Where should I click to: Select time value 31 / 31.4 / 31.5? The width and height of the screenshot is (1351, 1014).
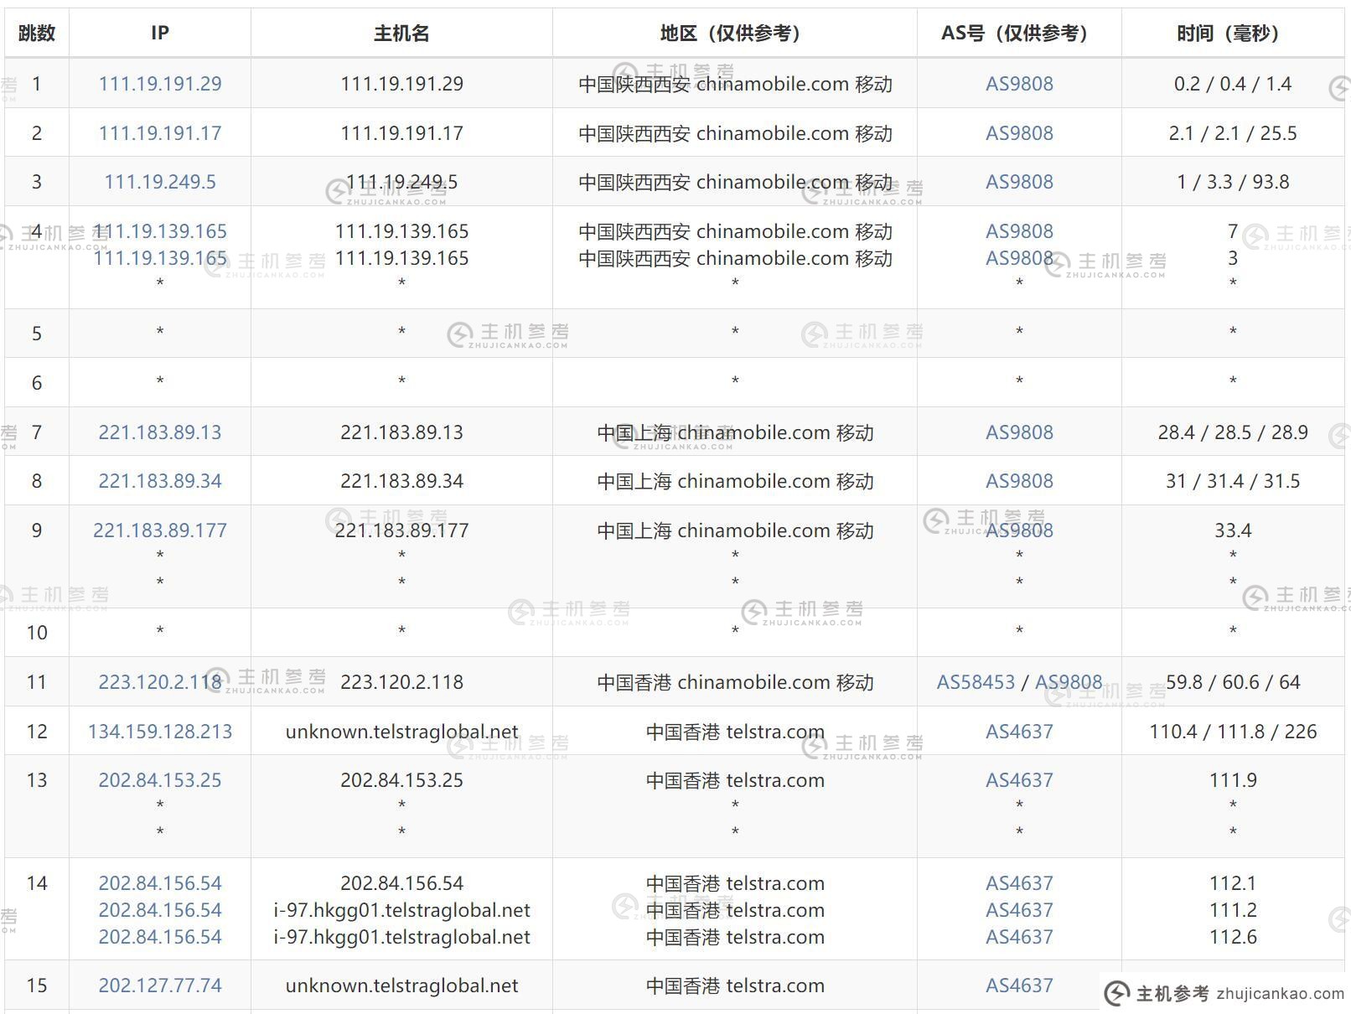click(x=1233, y=481)
